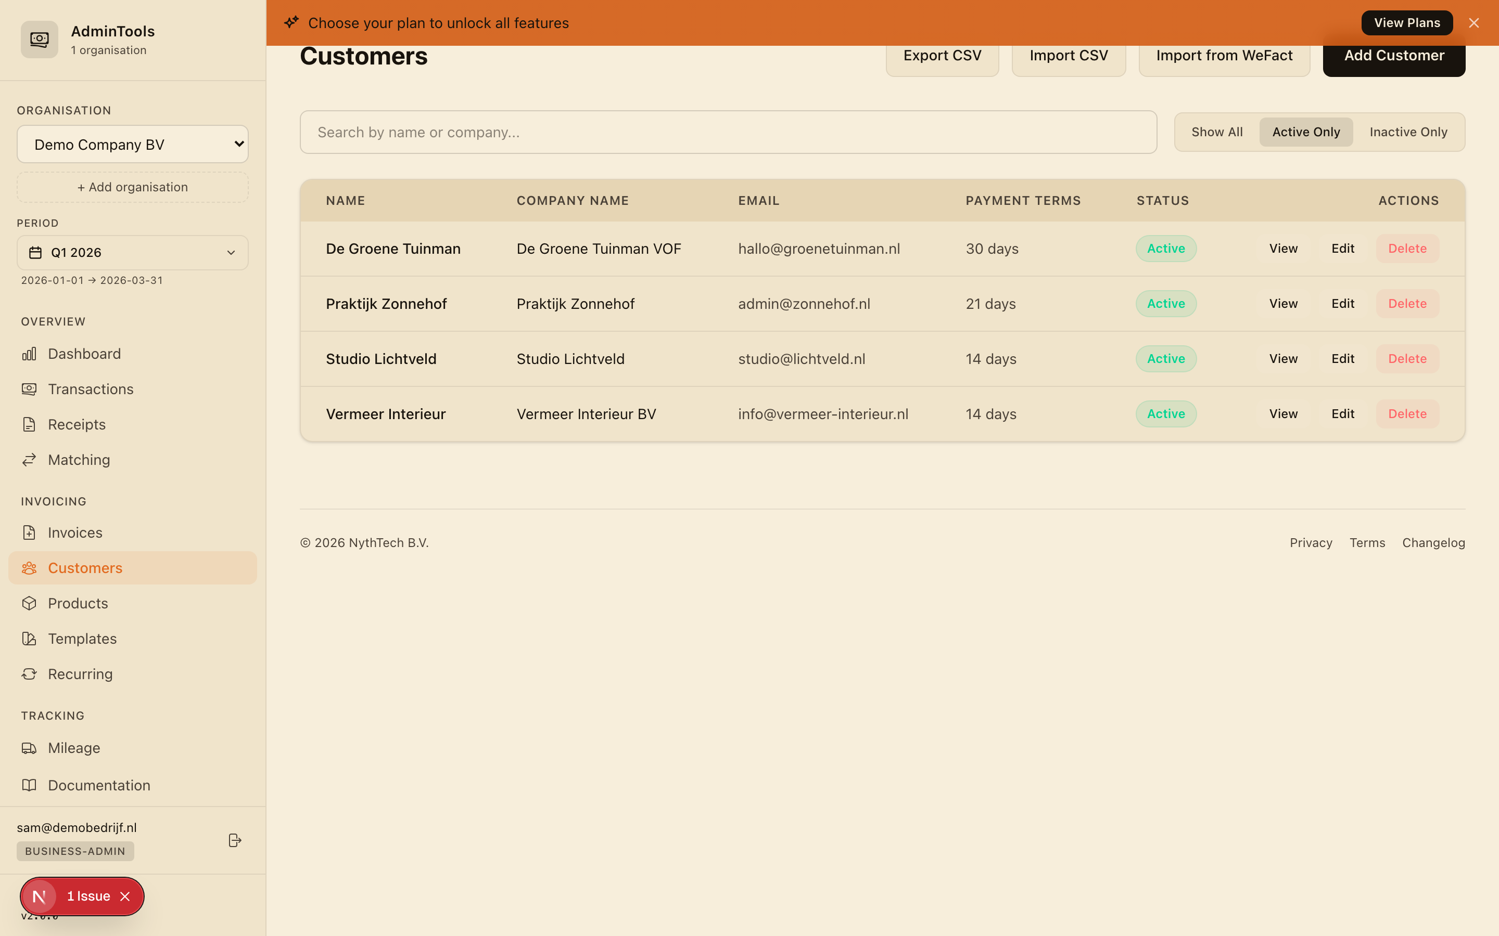This screenshot has width=1499, height=936.
Task: Dismiss the 1 Issue notification
Action: pos(125,896)
